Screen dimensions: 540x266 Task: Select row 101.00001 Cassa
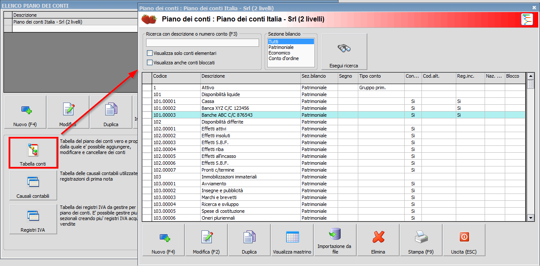334,101
